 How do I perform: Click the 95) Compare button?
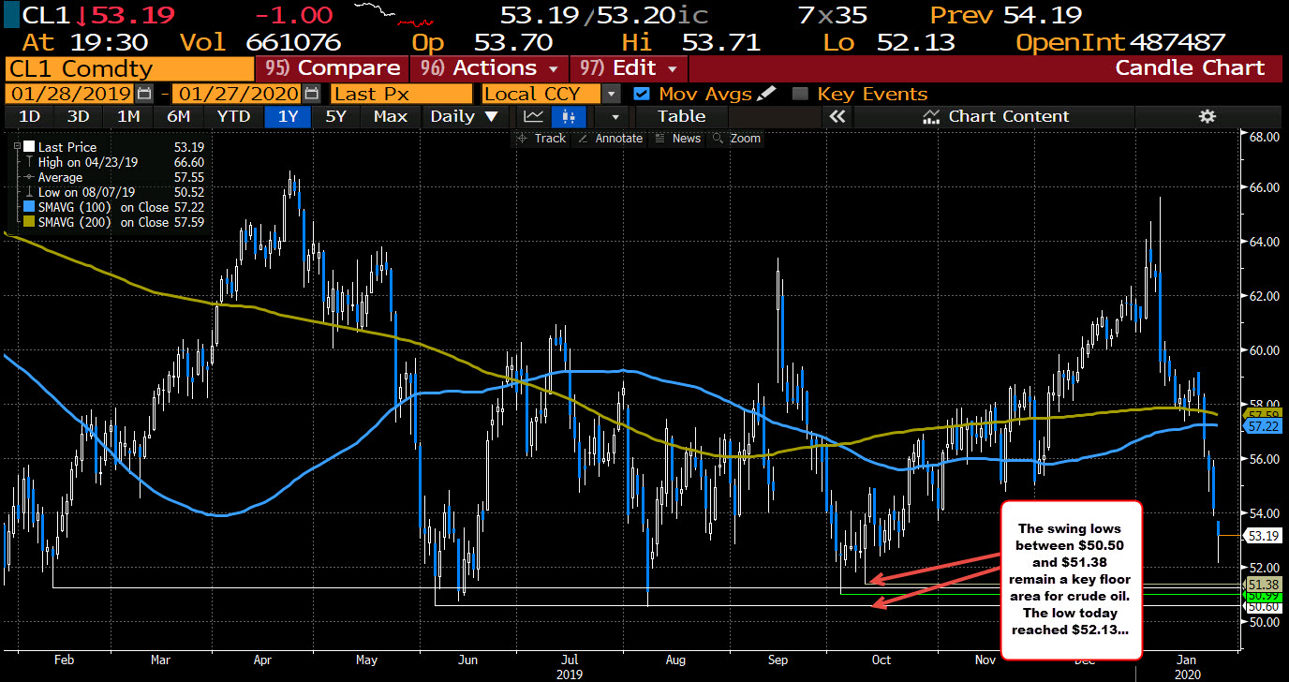pos(332,68)
